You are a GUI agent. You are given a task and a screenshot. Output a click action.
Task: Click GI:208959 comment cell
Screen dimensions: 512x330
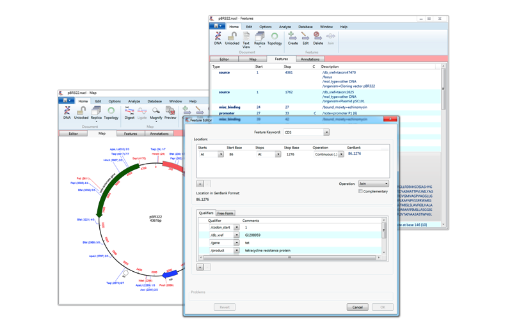(253, 235)
